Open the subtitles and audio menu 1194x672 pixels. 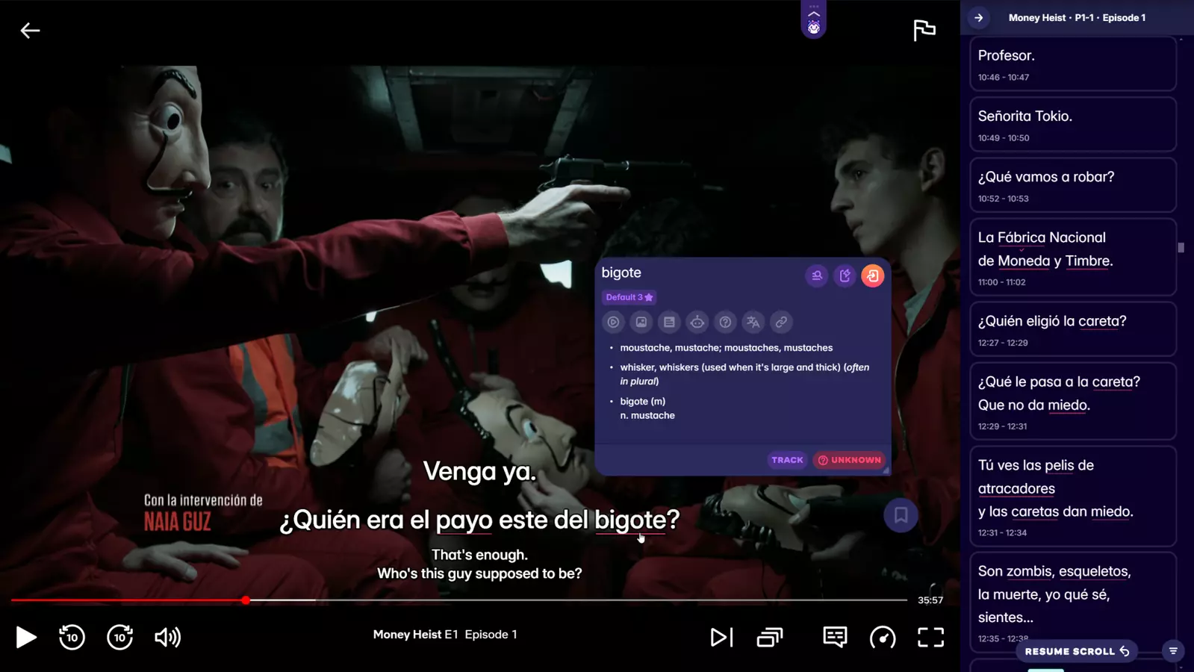click(x=835, y=637)
